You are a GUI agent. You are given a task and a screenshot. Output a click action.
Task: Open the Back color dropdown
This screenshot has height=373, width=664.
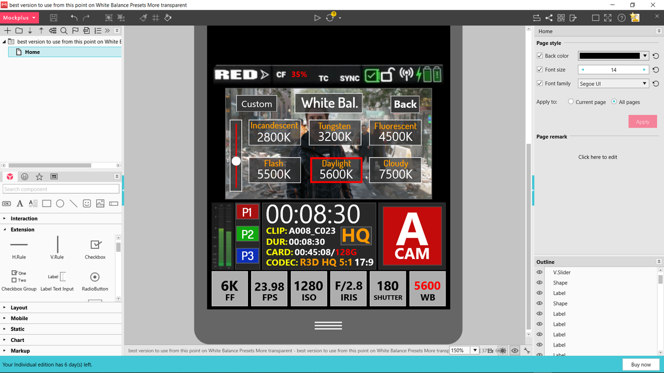pyautogui.click(x=645, y=56)
